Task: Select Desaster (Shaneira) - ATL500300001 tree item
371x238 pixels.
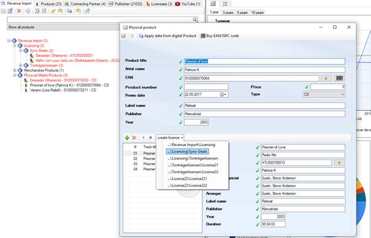Action: 64,56
